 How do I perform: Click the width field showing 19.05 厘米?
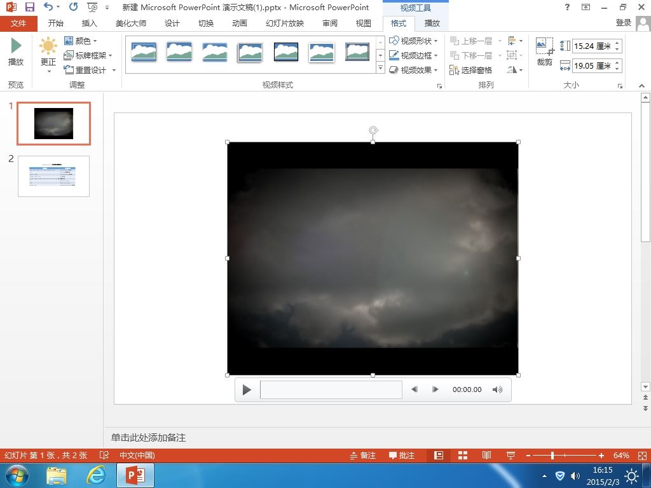click(x=593, y=65)
